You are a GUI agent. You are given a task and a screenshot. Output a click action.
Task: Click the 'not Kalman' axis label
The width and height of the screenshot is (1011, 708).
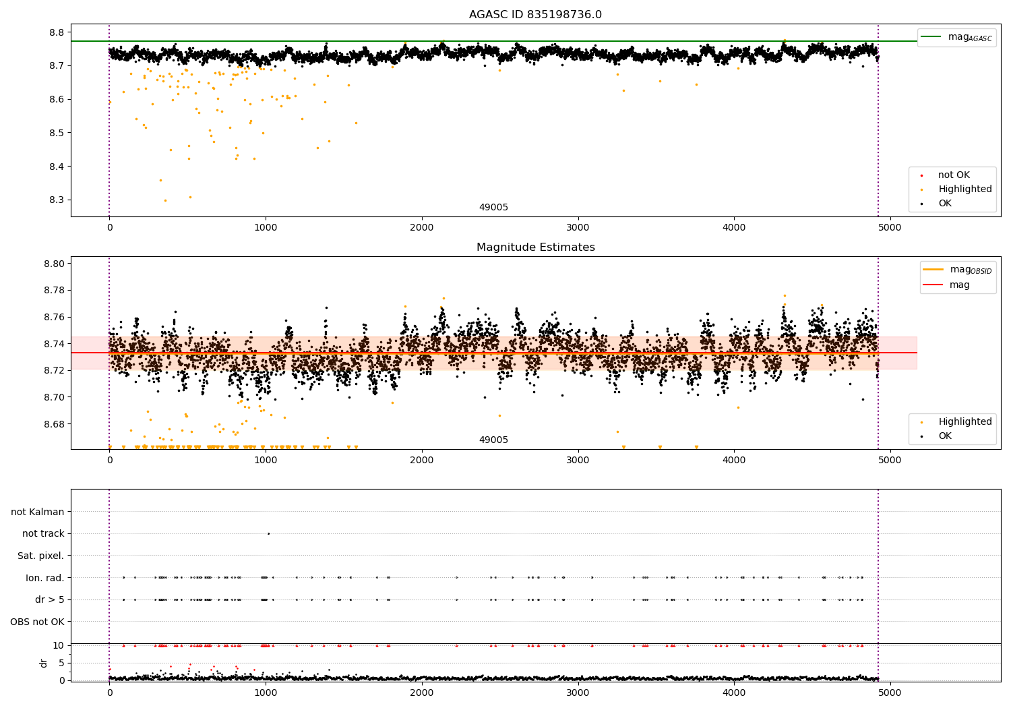pos(38,512)
